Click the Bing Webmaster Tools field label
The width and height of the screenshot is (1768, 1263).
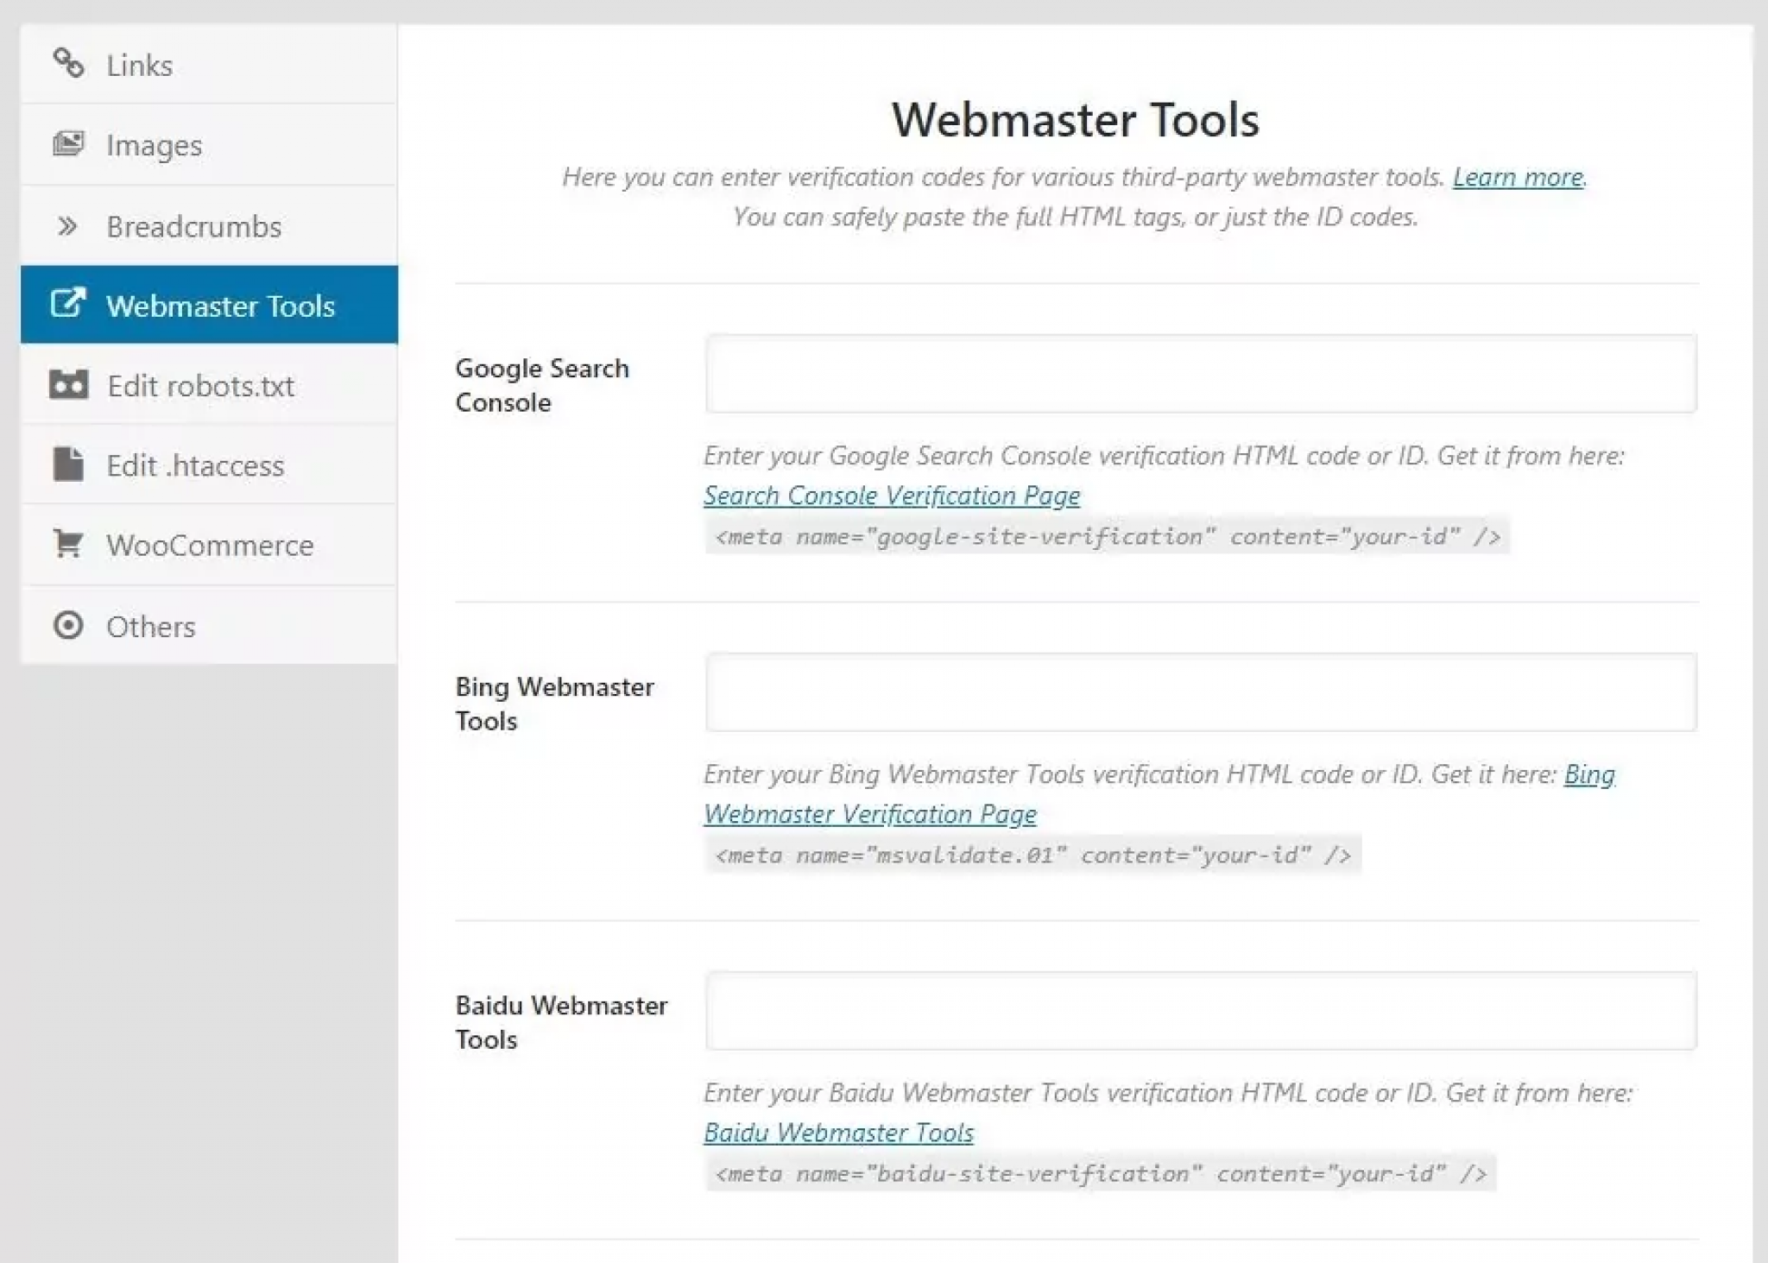554,704
